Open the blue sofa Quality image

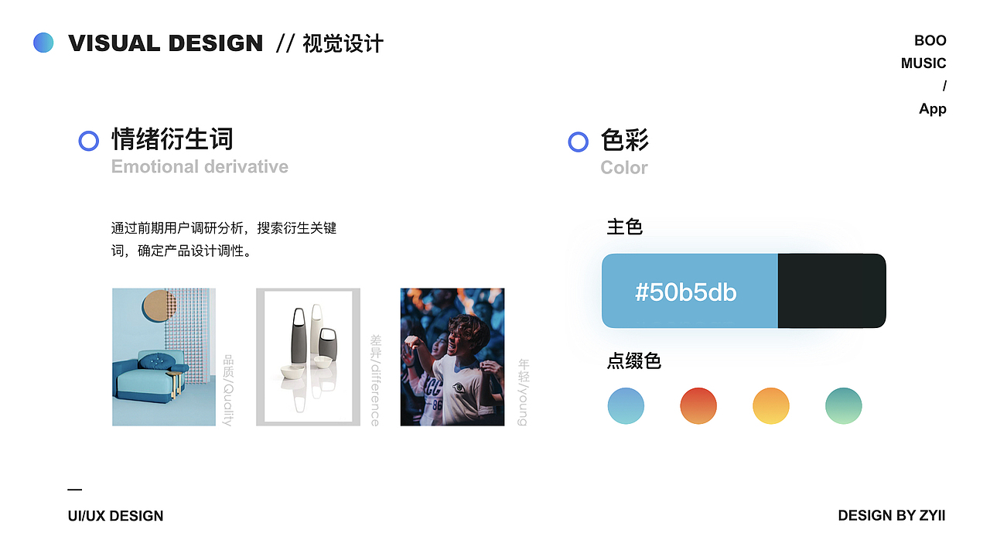click(x=164, y=357)
